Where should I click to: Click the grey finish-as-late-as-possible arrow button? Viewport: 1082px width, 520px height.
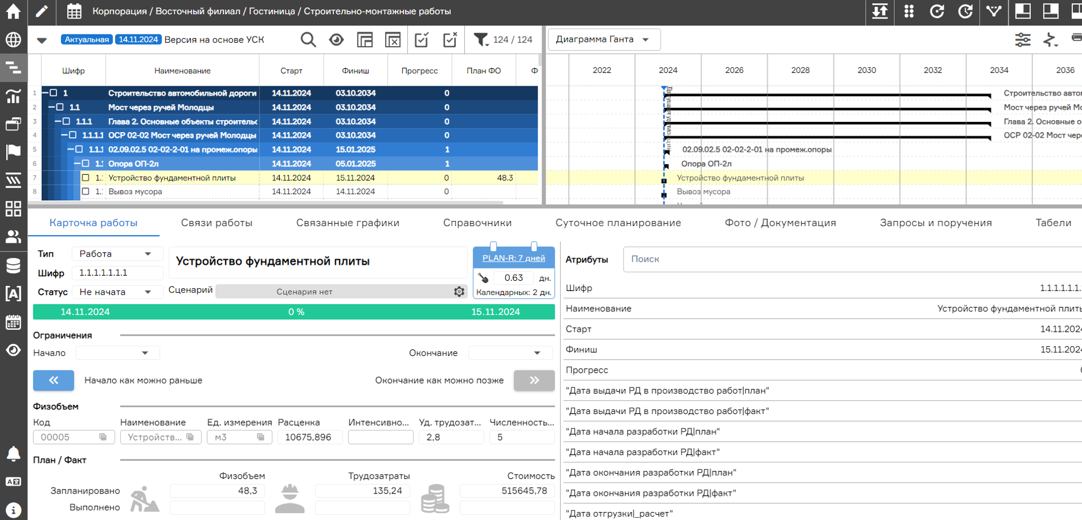pyautogui.click(x=534, y=380)
